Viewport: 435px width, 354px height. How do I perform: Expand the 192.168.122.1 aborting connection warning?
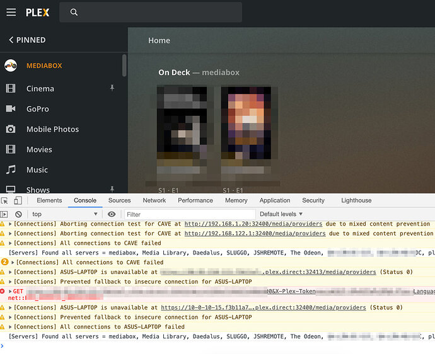point(10,234)
